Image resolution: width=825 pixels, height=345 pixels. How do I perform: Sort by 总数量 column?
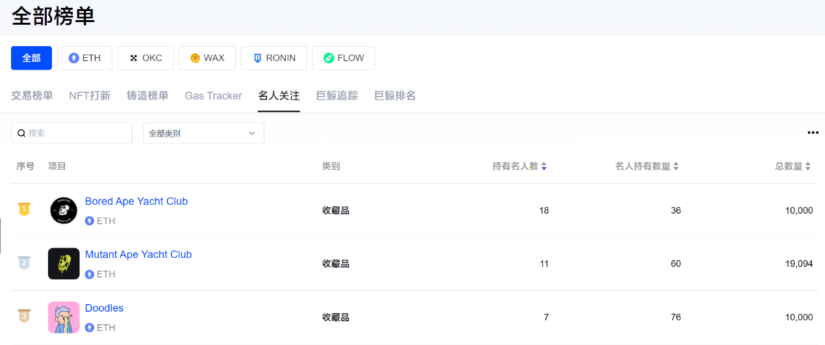coord(793,166)
